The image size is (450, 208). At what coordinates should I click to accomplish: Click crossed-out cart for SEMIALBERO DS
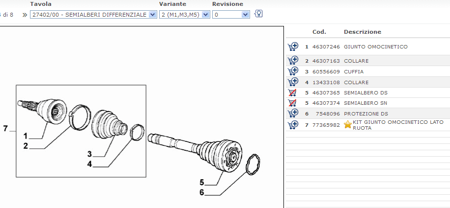point(292,92)
